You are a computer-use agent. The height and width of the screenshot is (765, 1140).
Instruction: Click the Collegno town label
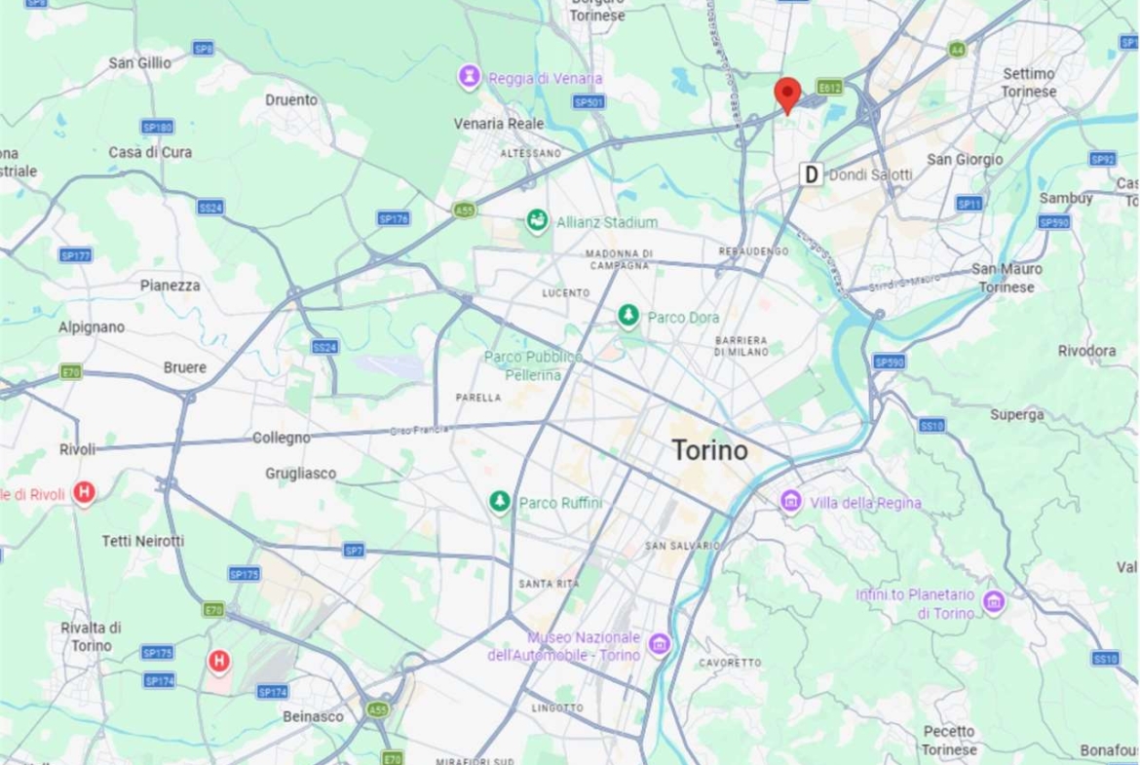[281, 438]
